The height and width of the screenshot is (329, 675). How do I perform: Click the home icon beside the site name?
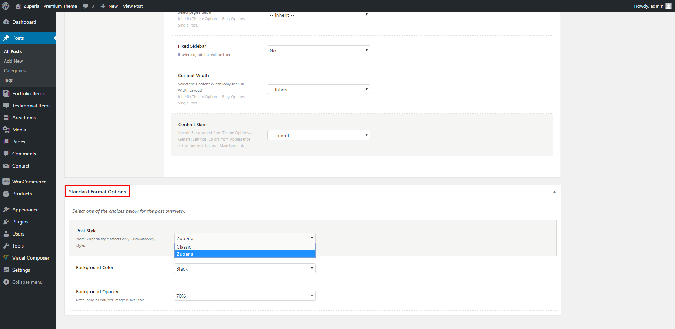(18, 6)
